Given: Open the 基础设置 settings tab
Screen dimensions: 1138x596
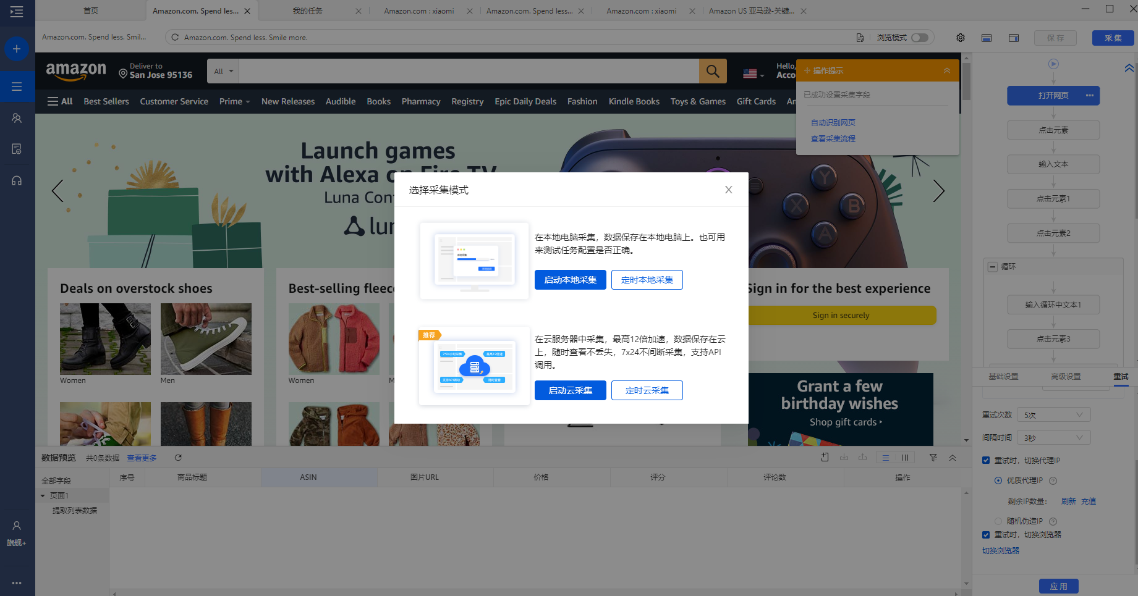Looking at the screenshot, I should 1003,377.
